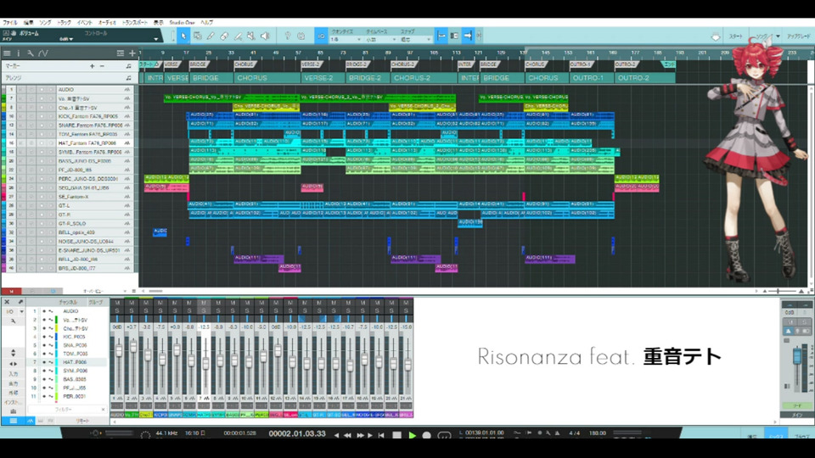Select CHORUS-2 arranger section
This screenshot has height=458, width=815.
click(x=424, y=78)
